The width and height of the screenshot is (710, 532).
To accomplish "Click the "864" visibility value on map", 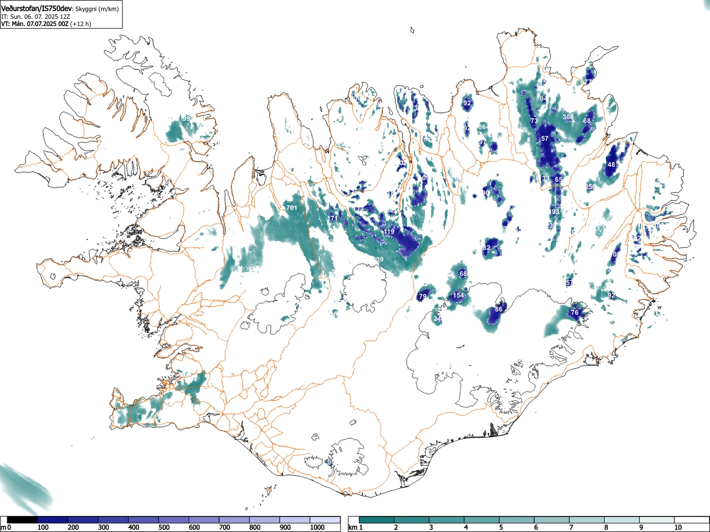I will (x=483, y=127).
